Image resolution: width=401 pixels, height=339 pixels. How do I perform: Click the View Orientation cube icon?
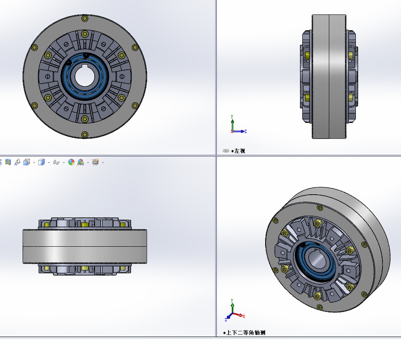point(27,162)
